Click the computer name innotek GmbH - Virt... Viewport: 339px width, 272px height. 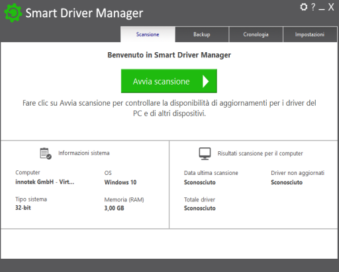click(x=45, y=182)
